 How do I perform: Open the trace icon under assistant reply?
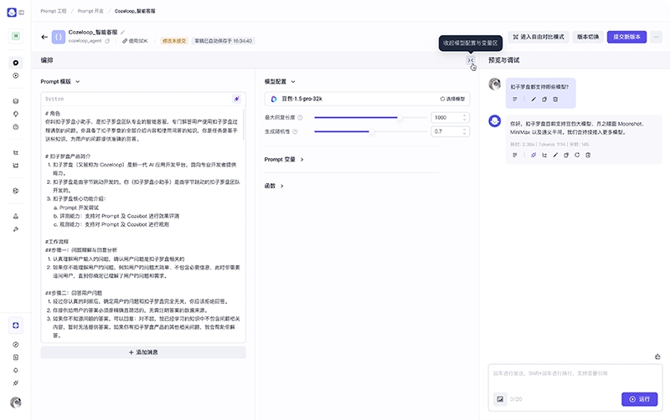pos(544,155)
